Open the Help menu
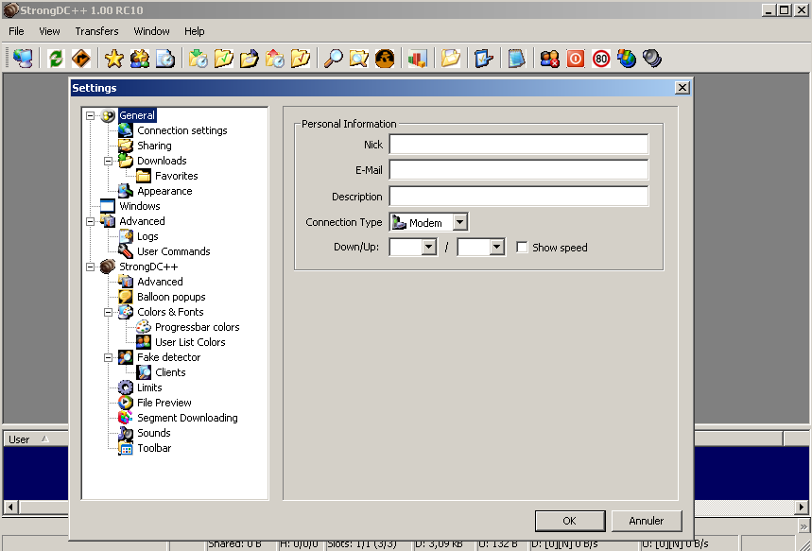 click(194, 31)
